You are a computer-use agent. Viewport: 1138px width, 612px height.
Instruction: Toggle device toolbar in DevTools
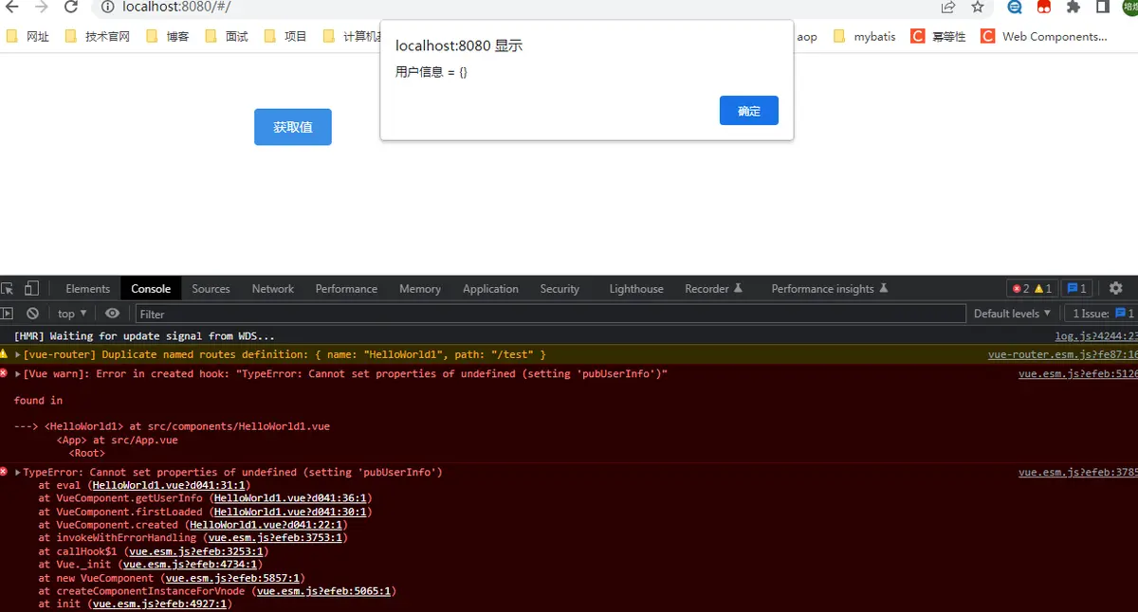[x=31, y=289]
